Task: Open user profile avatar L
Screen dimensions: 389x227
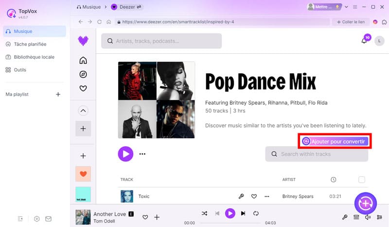Action: (379, 41)
